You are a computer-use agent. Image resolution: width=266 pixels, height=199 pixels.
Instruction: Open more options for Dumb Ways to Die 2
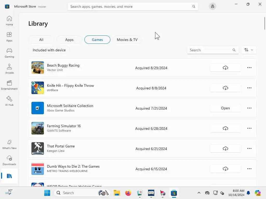click(x=249, y=169)
